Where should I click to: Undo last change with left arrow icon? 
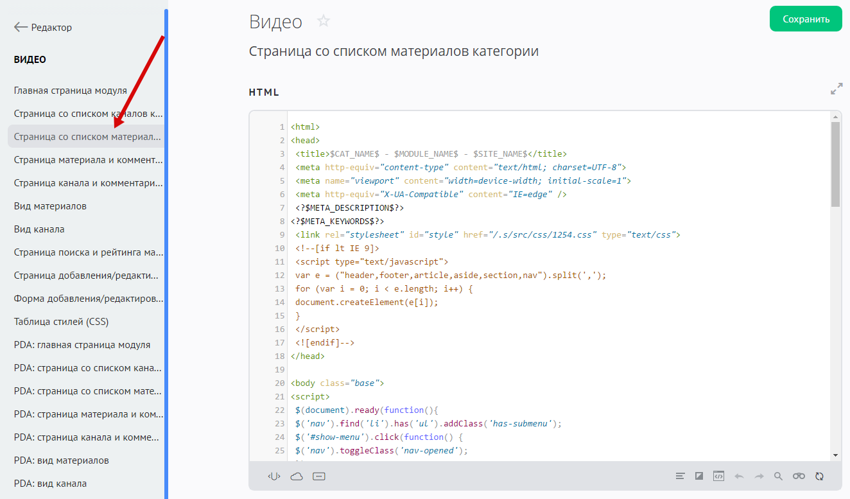(739, 476)
